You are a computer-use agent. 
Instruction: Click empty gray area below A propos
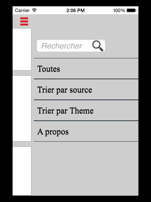coord(86,168)
